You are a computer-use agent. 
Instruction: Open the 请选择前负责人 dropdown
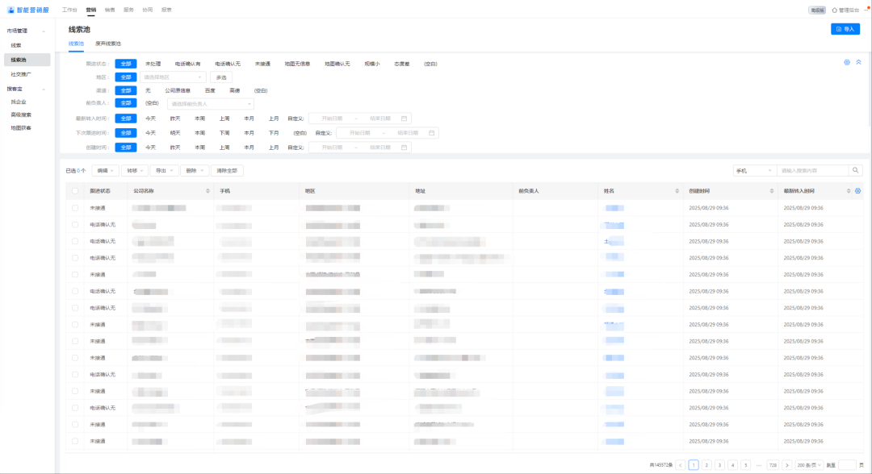(x=210, y=104)
